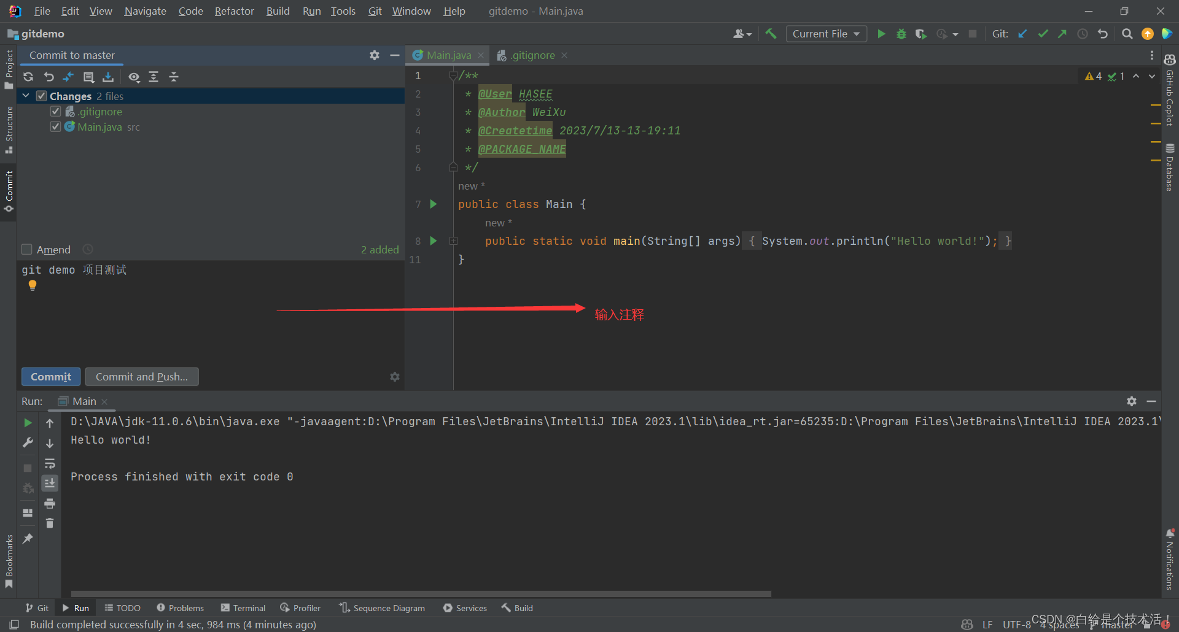This screenshot has height=632, width=1179.
Task: Go to previous highlighted error arrow
Action: click(x=1136, y=76)
